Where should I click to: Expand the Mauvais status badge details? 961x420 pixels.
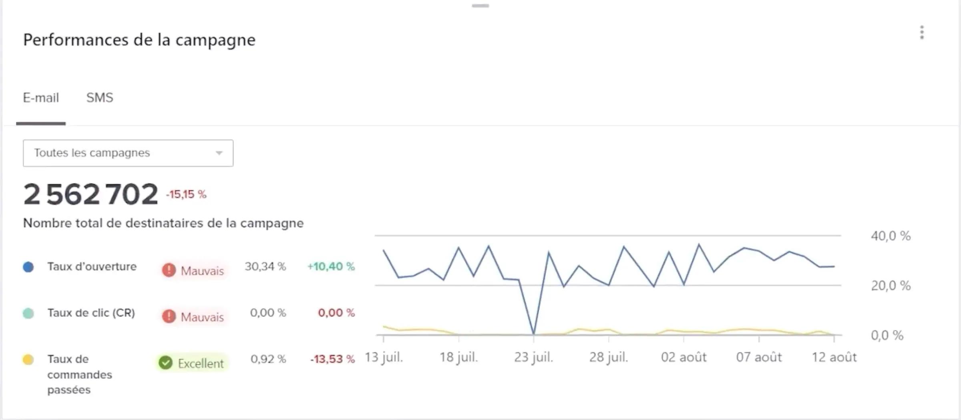[x=193, y=270]
